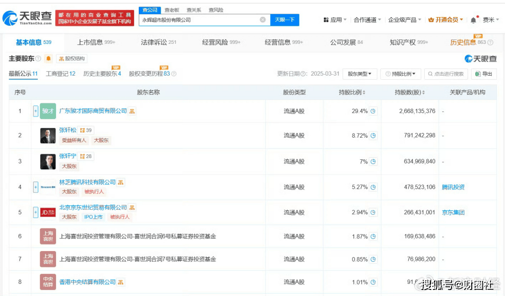Click 张轩宁 profile photo
505x296 pixels.
[x=48, y=161]
